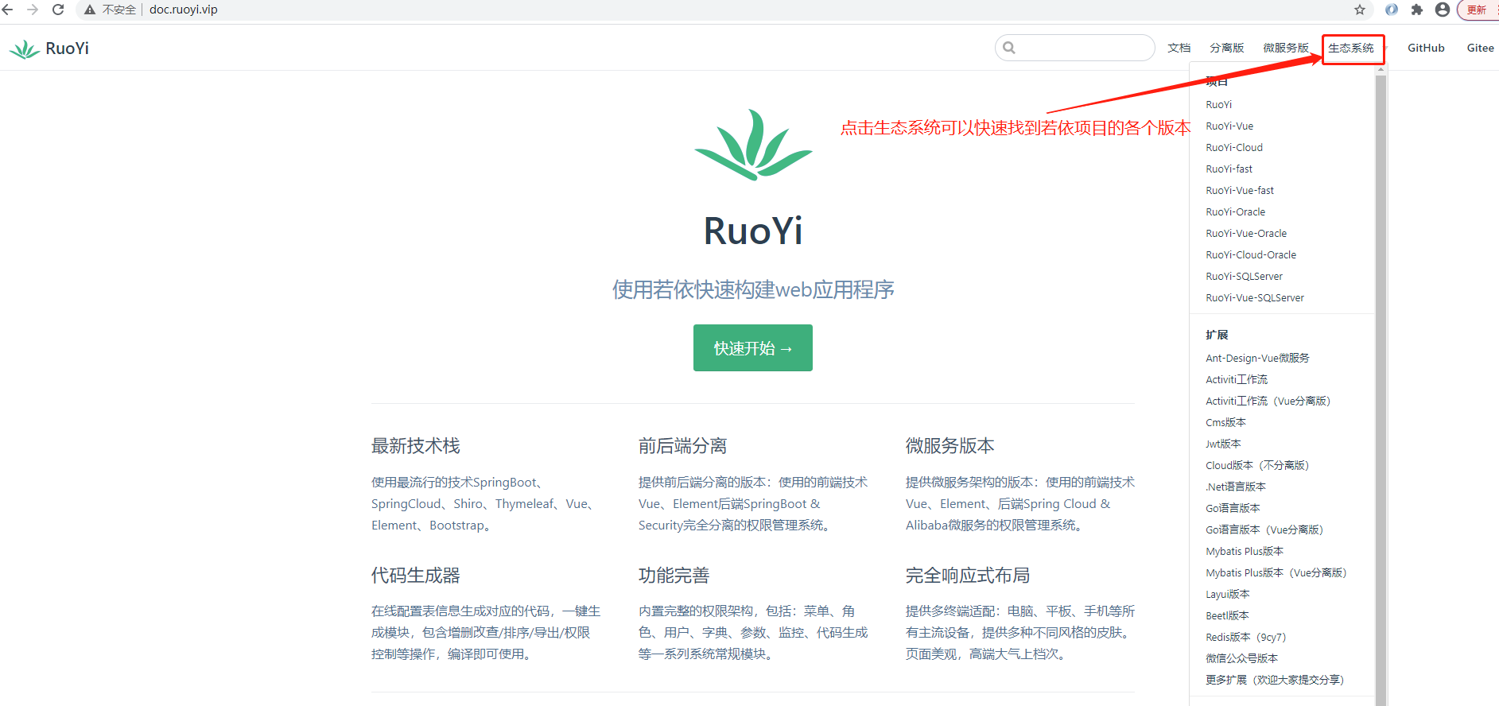This screenshot has width=1499, height=706.
Task: Select RuoYi-Cloud from the dropdown
Action: [1234, 147]
